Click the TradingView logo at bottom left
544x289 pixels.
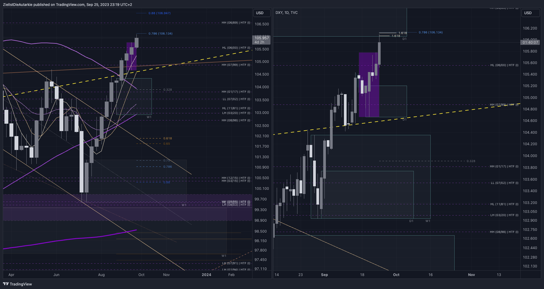[17, 284]
